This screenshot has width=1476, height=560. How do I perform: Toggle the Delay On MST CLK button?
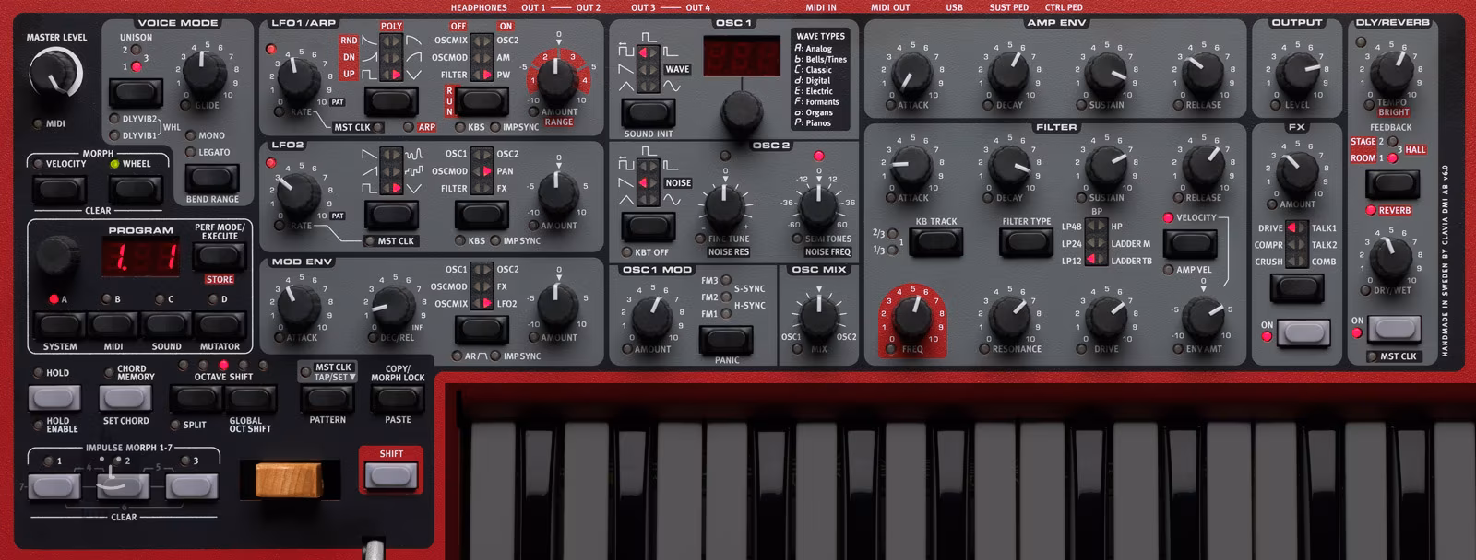(1393, 328)
